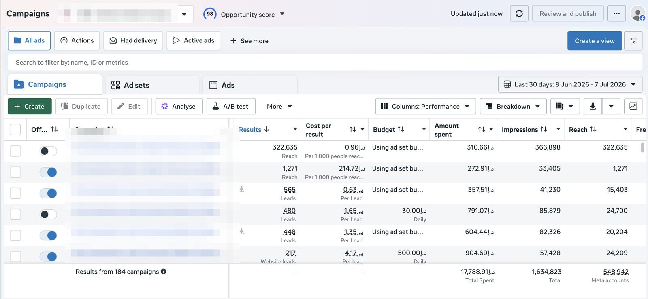Open the 565 leads result link
Viewport: 648px width, 299px height.
(290, 190)
